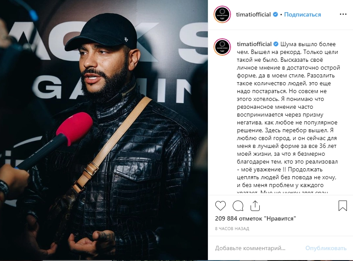353x261 pixels.
Task: Follow the account via Подписаться link
Action: (302, 14)
